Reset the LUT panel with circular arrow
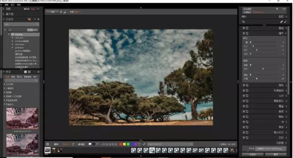Screen dimensions: 293x158 (247, 95)
